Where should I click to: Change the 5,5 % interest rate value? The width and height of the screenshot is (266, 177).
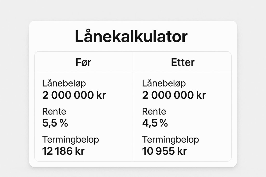coord(55,123)
